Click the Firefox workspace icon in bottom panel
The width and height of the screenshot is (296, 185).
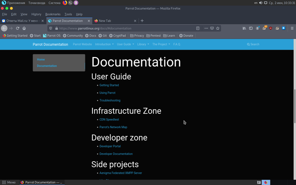click(266, 182)
